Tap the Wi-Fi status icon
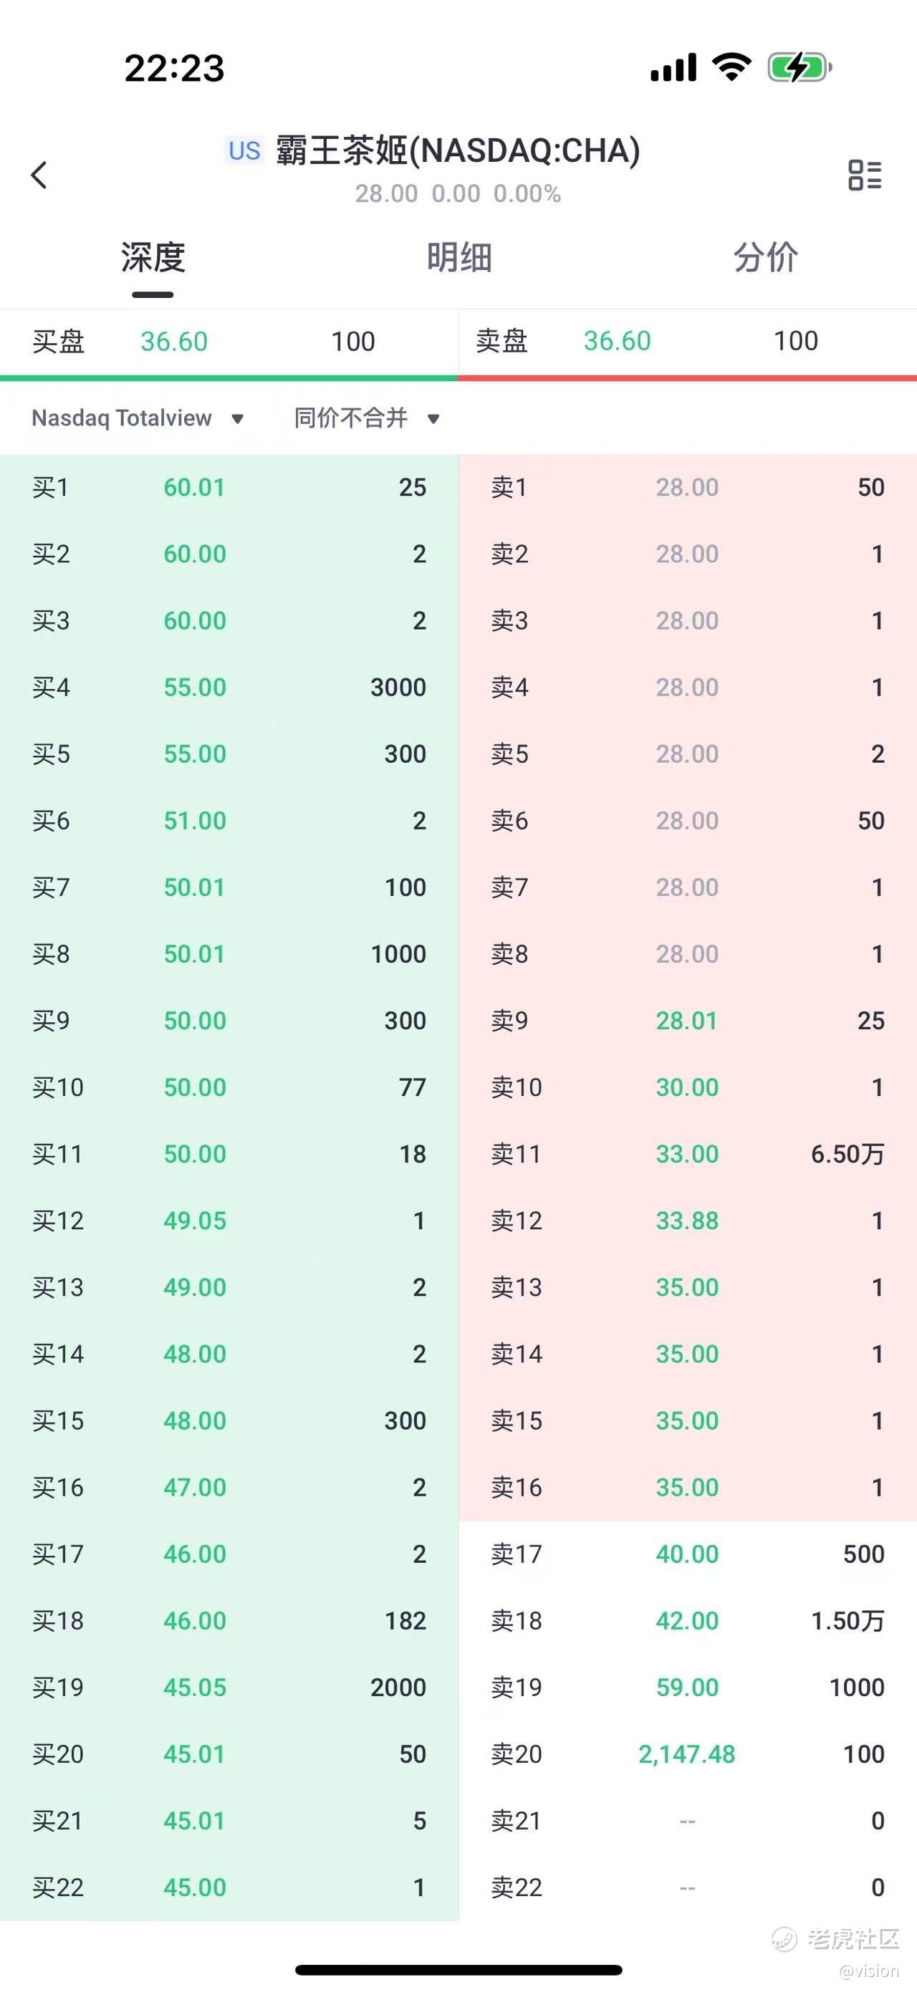 tap(731, 67)
